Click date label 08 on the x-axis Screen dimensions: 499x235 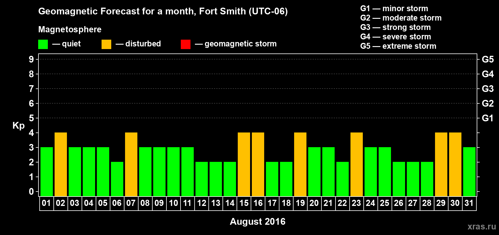pos(145,203)
